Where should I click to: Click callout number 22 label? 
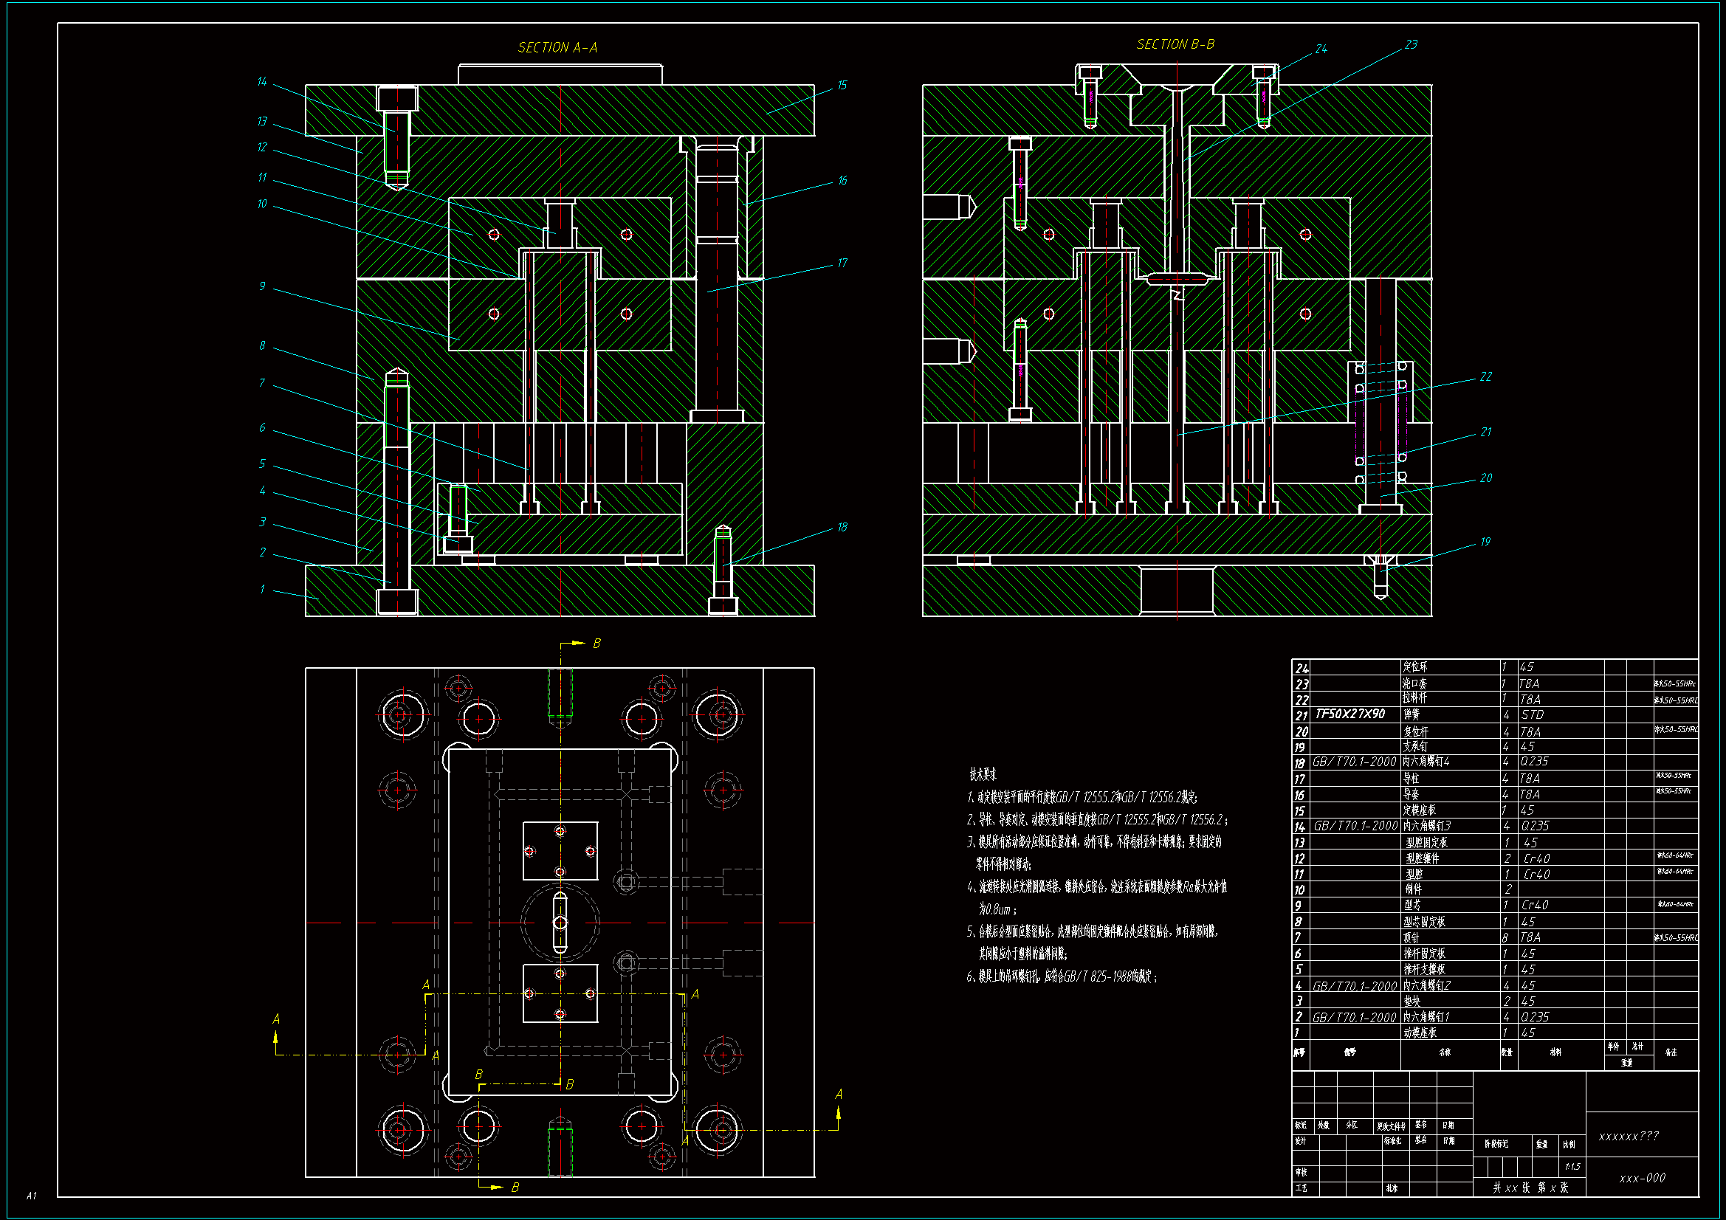[1485, 377]
